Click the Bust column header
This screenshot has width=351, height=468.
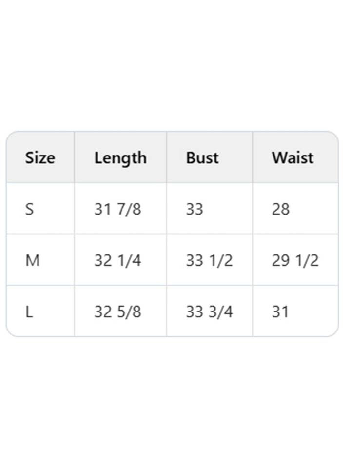point(202,158)
